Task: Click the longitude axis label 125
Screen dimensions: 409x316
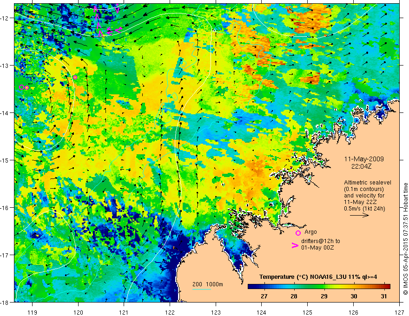Action: pyautogui.click(x=308, y=312)
